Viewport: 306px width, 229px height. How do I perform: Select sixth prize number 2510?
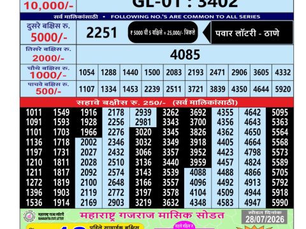click(x=116, y=162)
